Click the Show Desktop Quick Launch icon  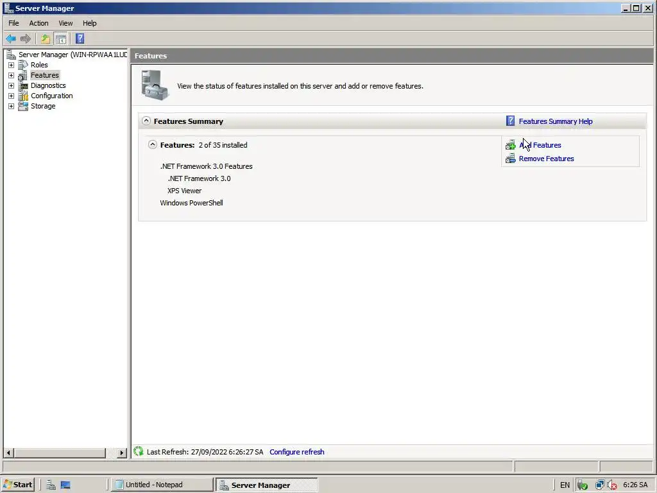pos(65,485)
